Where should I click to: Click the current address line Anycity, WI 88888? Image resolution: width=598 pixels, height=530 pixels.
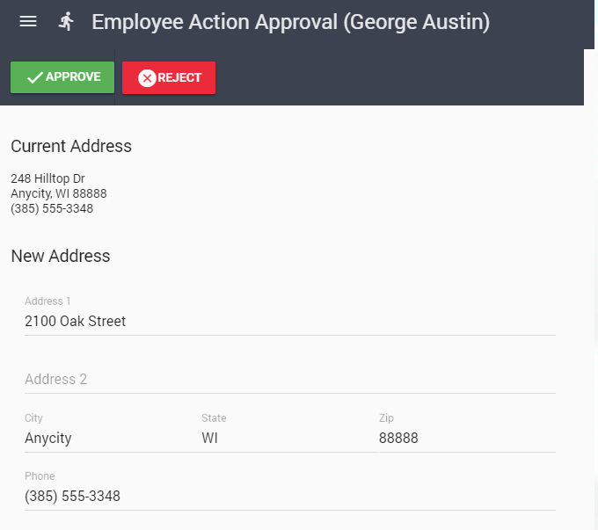(x=59, y=193)
